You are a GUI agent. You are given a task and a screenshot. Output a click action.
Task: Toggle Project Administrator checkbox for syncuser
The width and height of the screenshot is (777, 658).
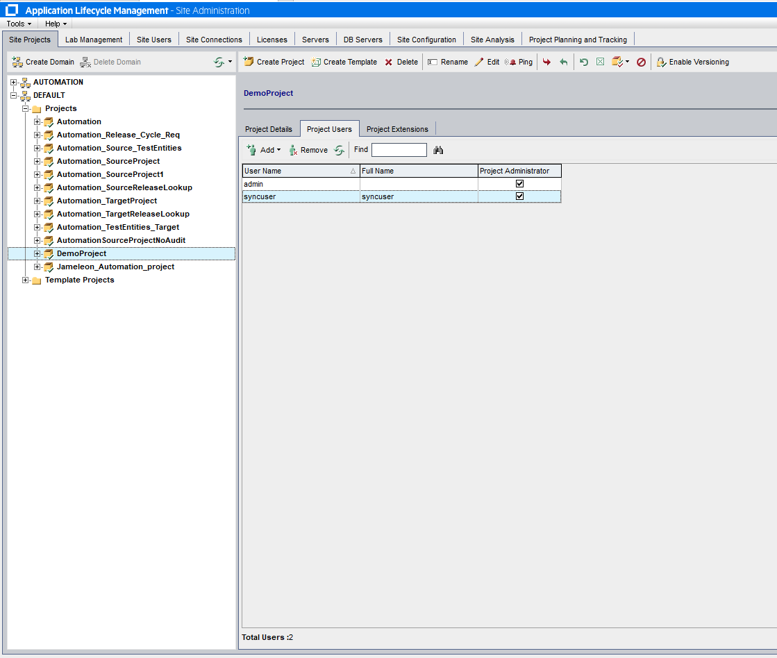tap(519, 196)
